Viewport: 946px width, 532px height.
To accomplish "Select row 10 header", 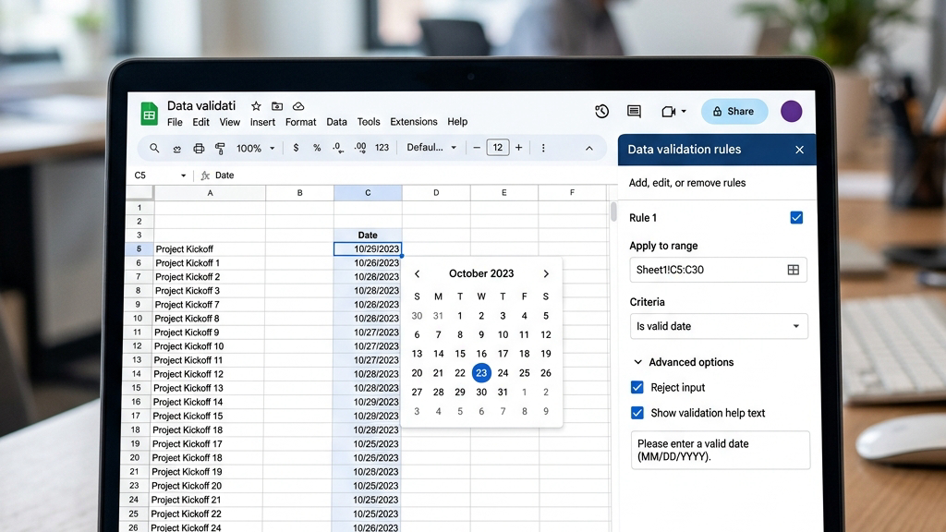I will [138, 319].
